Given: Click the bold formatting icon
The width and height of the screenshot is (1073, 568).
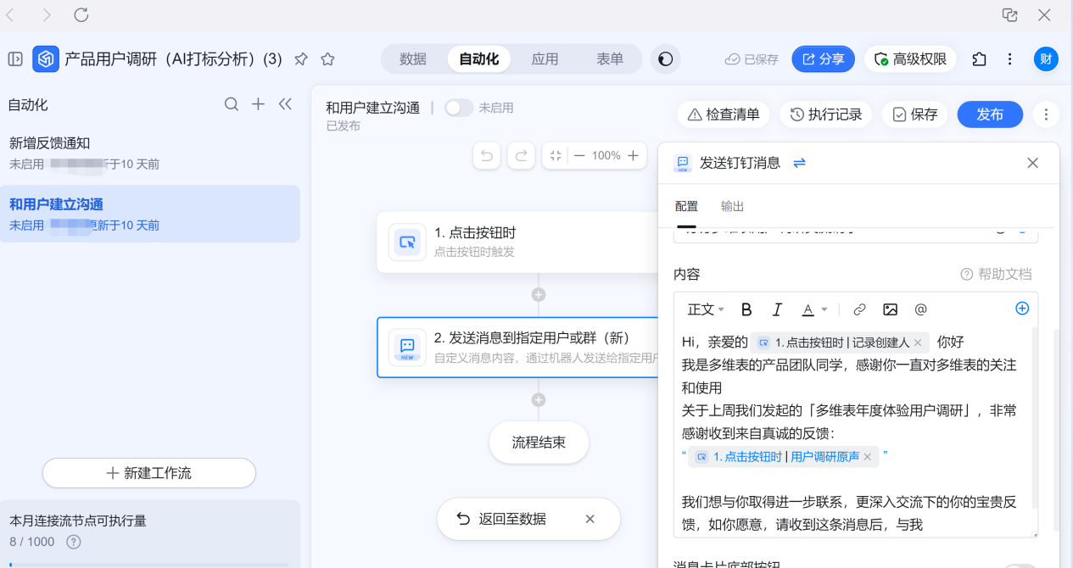Looking at the screenshot, I should point(746,309).
